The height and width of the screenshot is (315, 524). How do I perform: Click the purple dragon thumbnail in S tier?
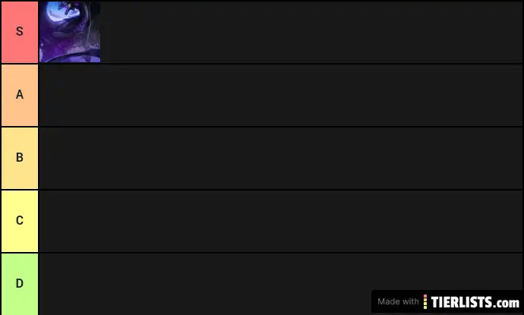point(70,32)
